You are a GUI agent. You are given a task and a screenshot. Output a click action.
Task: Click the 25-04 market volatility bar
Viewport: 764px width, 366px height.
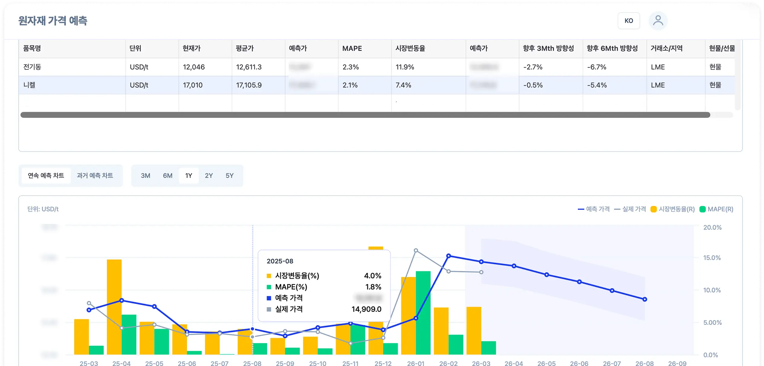(x=114, y=307)
